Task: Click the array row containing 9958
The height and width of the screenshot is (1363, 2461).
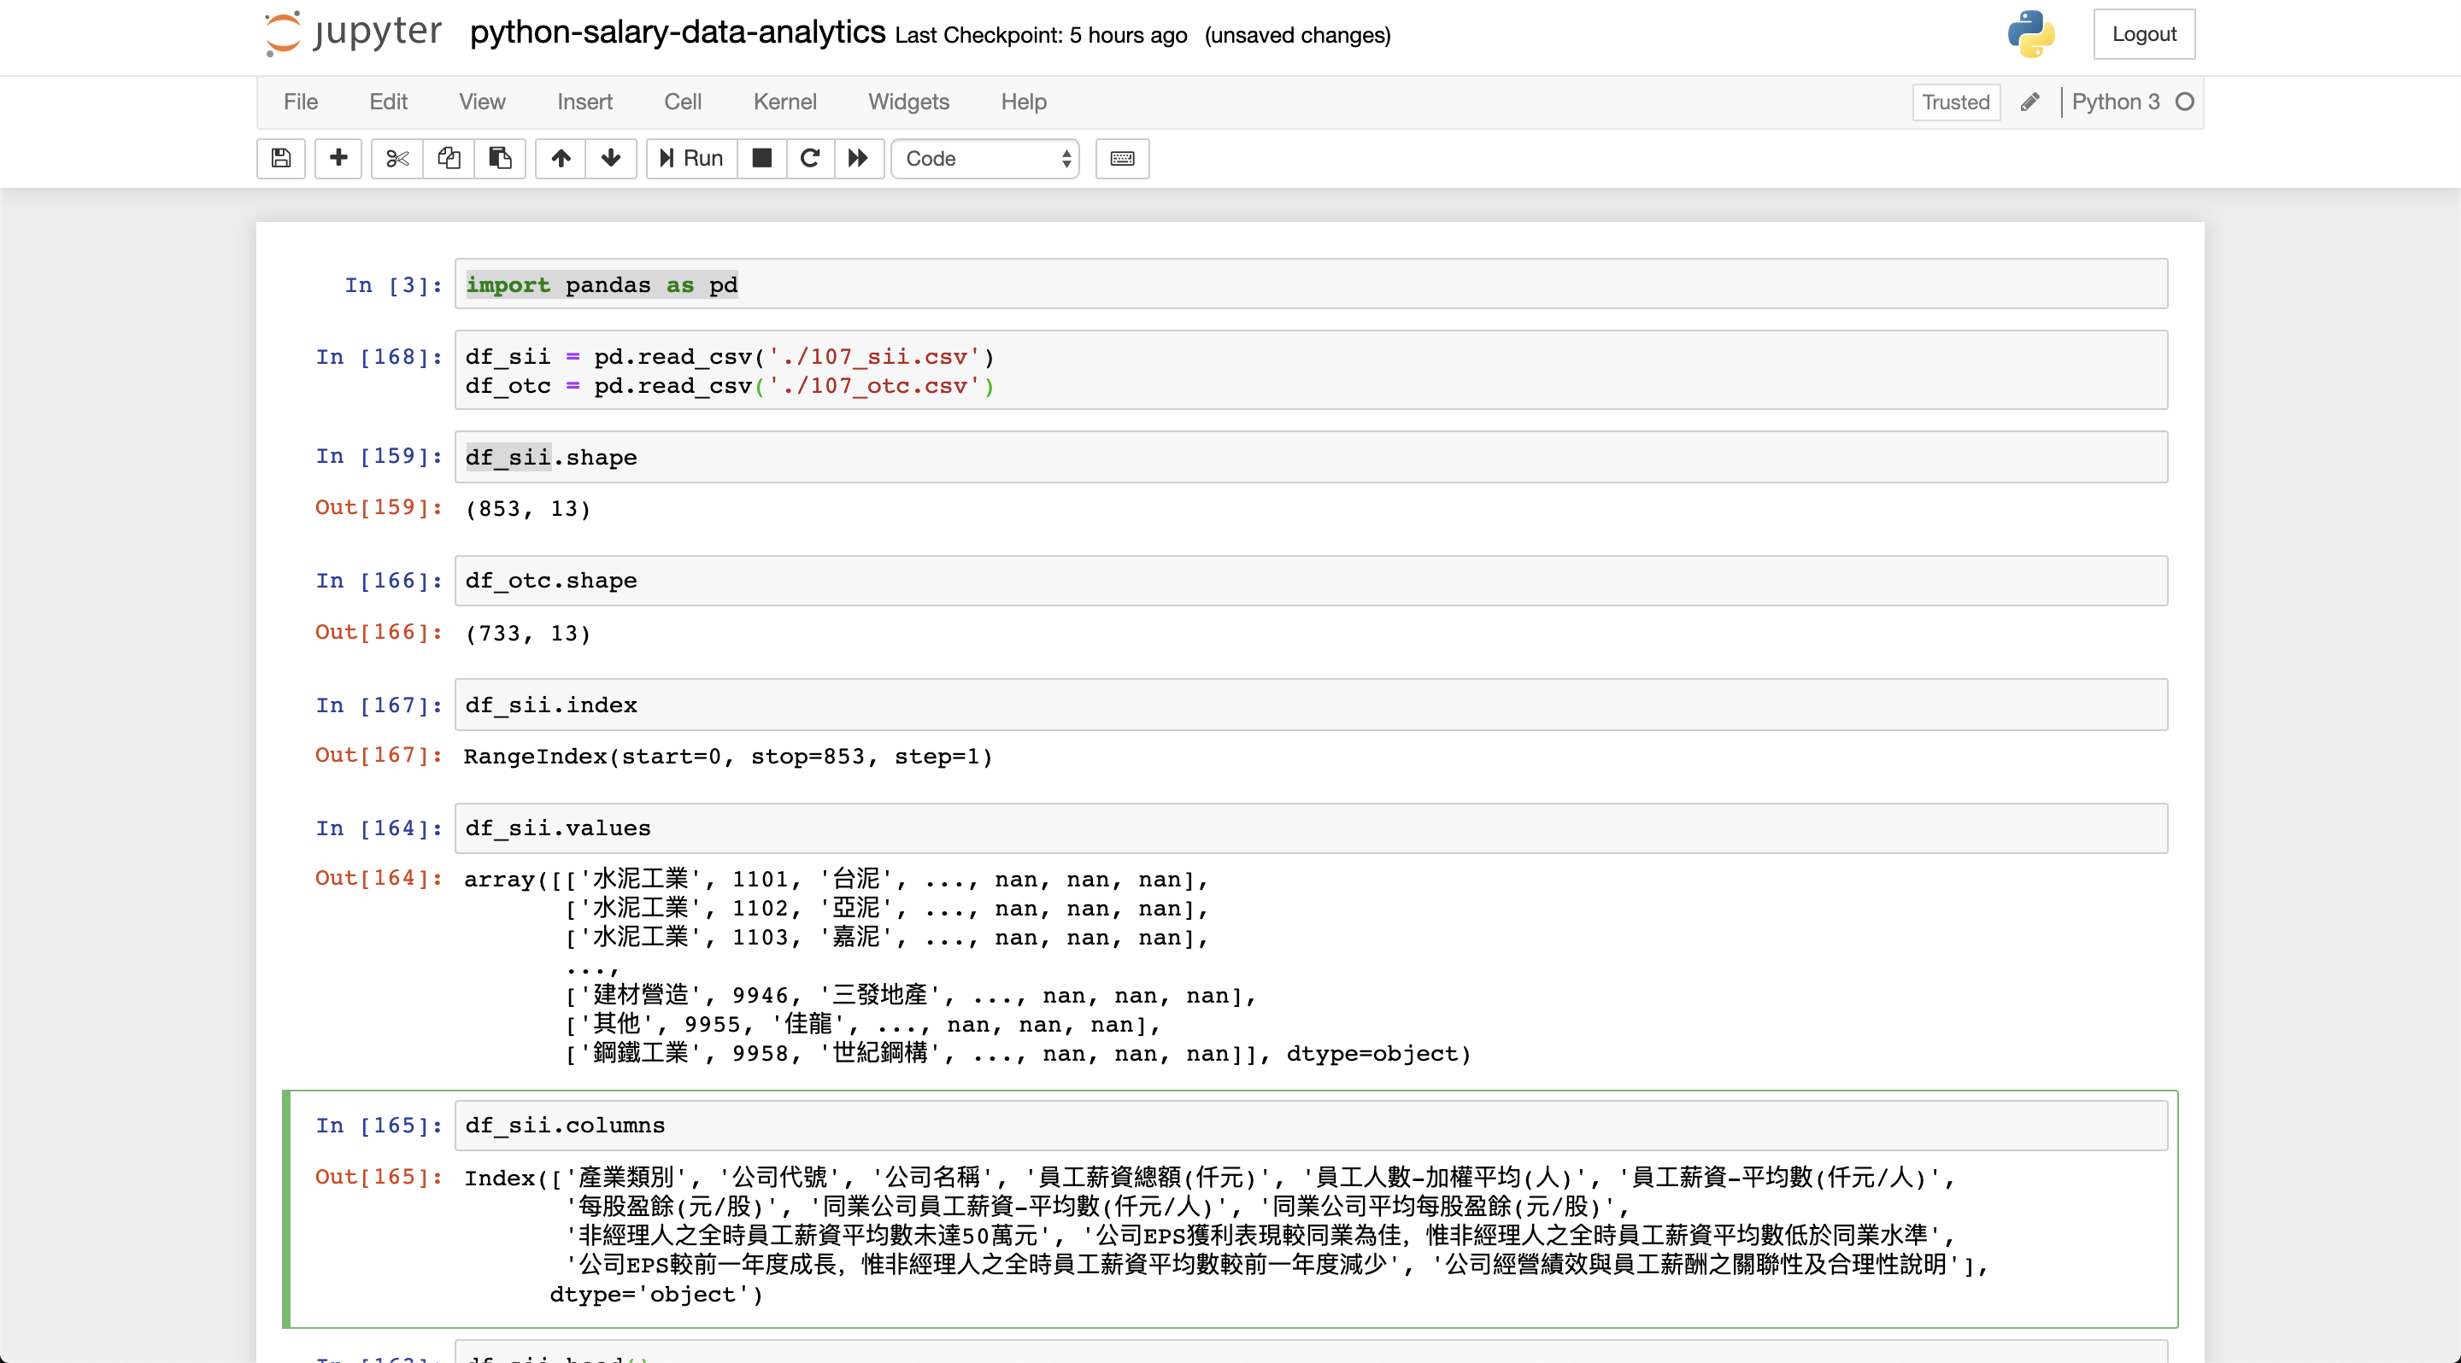Action: (x=1018, y=1054)
